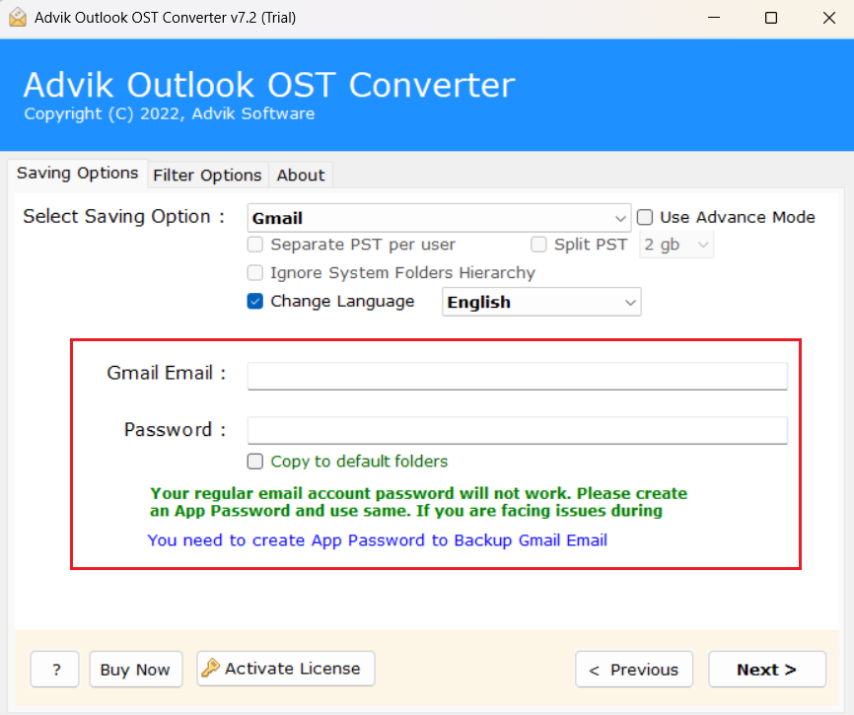Screen dimensions: 854x715
Task: Click the Activate License button
Action: pos(285,669)
